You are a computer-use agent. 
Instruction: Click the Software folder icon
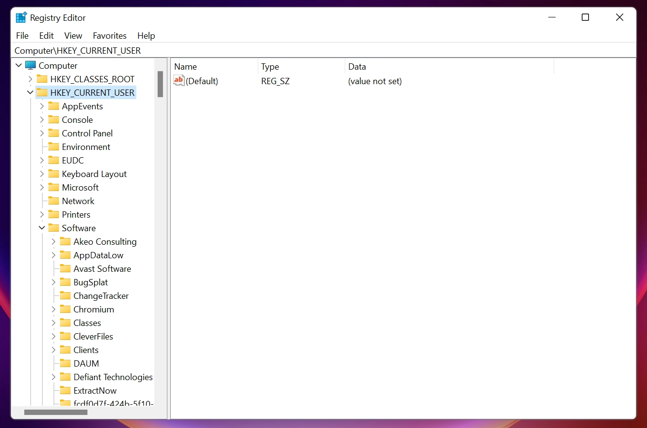pyautogui.click(x=54, y=228)
